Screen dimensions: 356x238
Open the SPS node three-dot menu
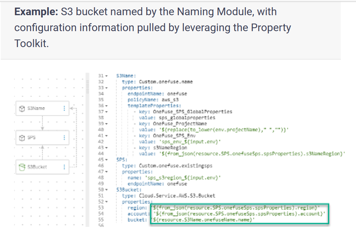64,137
